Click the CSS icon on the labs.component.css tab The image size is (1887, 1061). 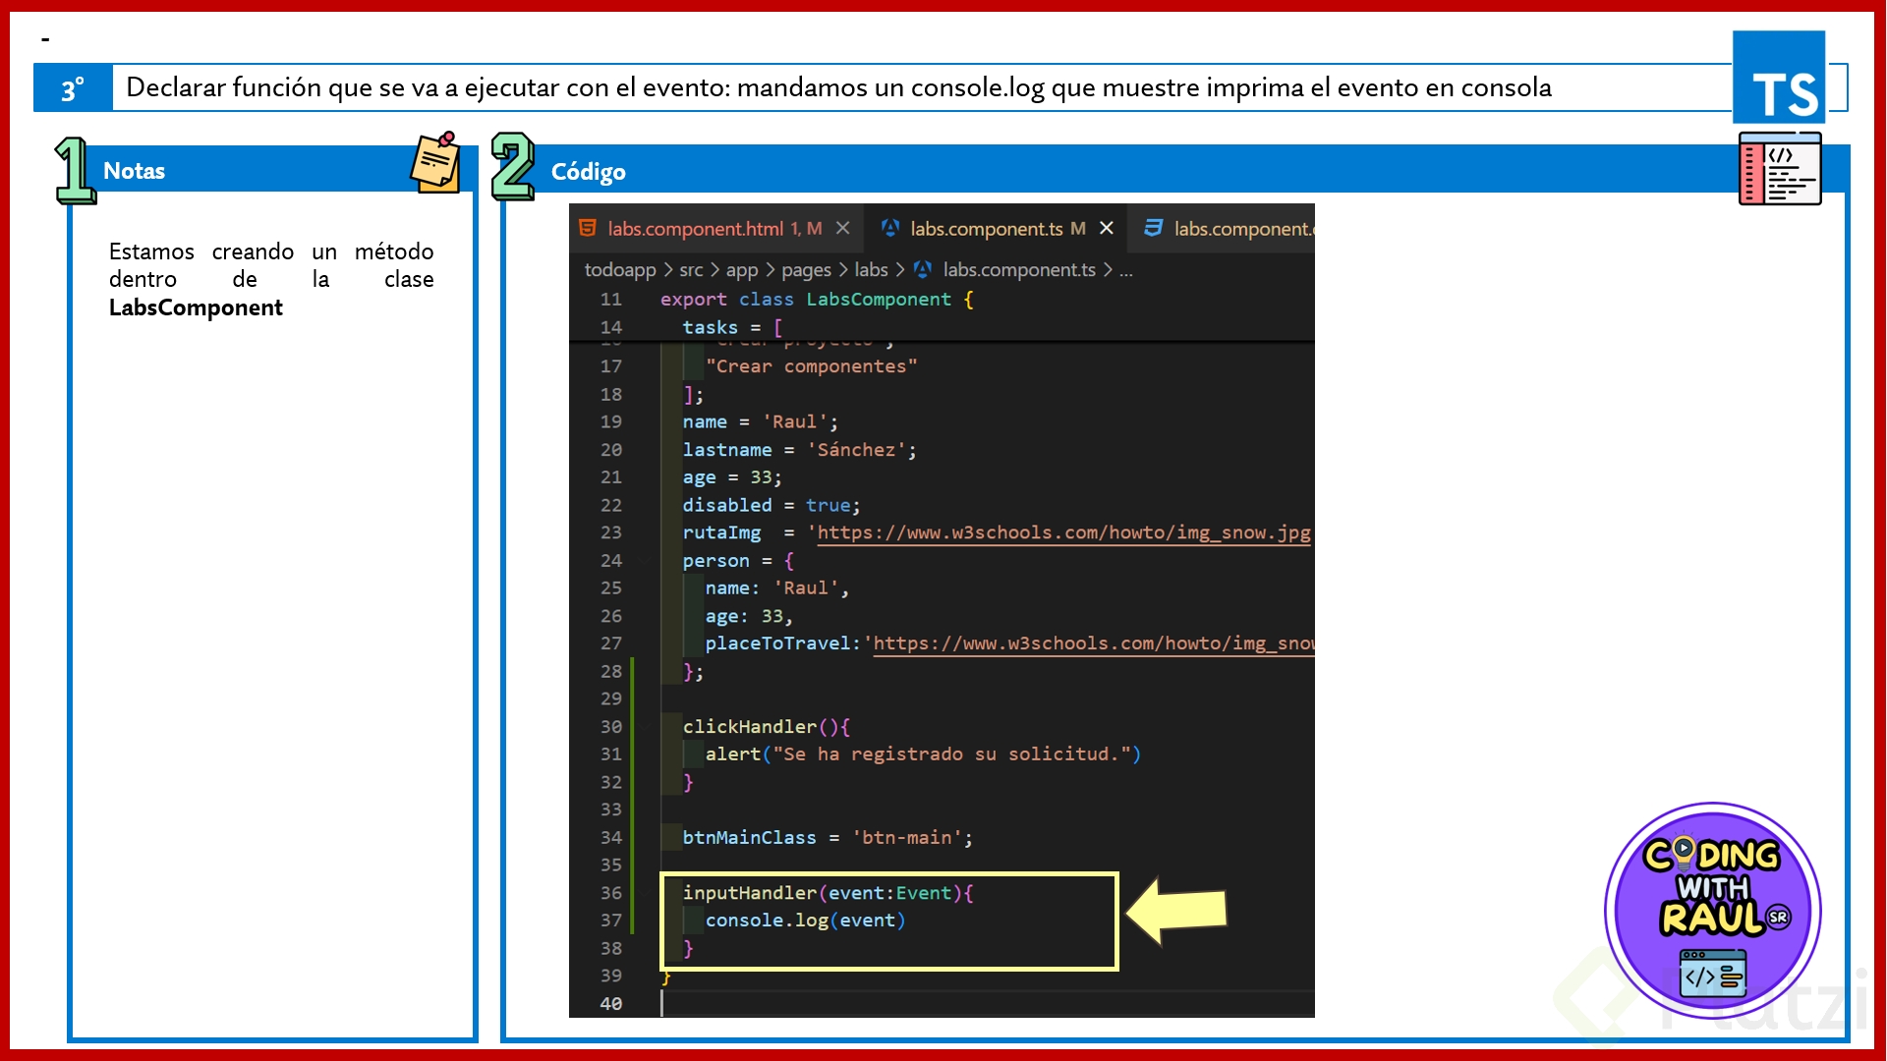[1154, 228]
